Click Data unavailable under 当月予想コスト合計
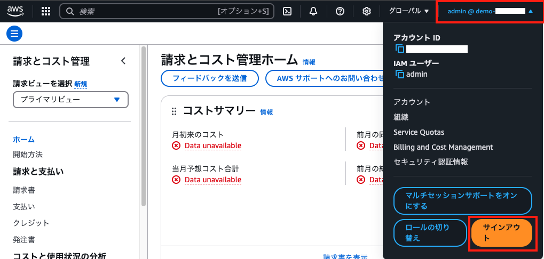Screen dimensions: 544x259 (212, 180)
